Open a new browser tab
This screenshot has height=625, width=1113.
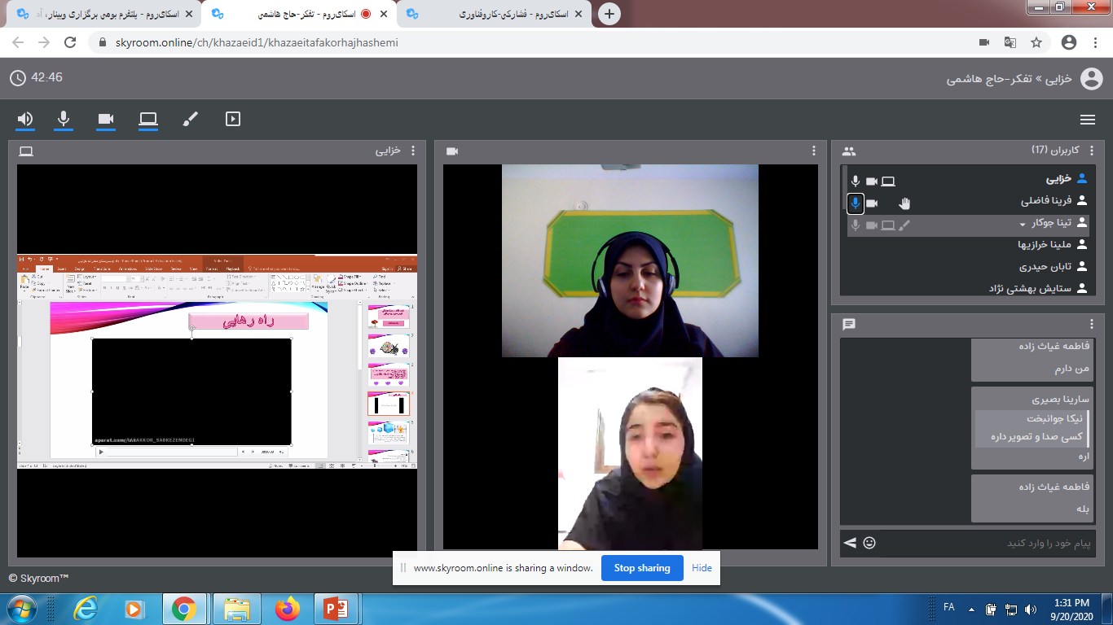pyautogui.click(x=609, y=14)
